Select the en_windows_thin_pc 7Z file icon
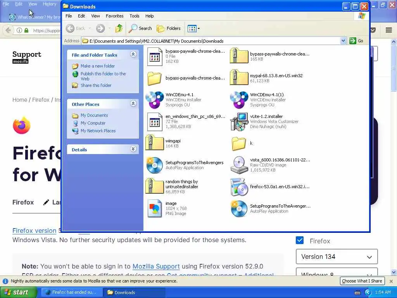 [155, 121]
